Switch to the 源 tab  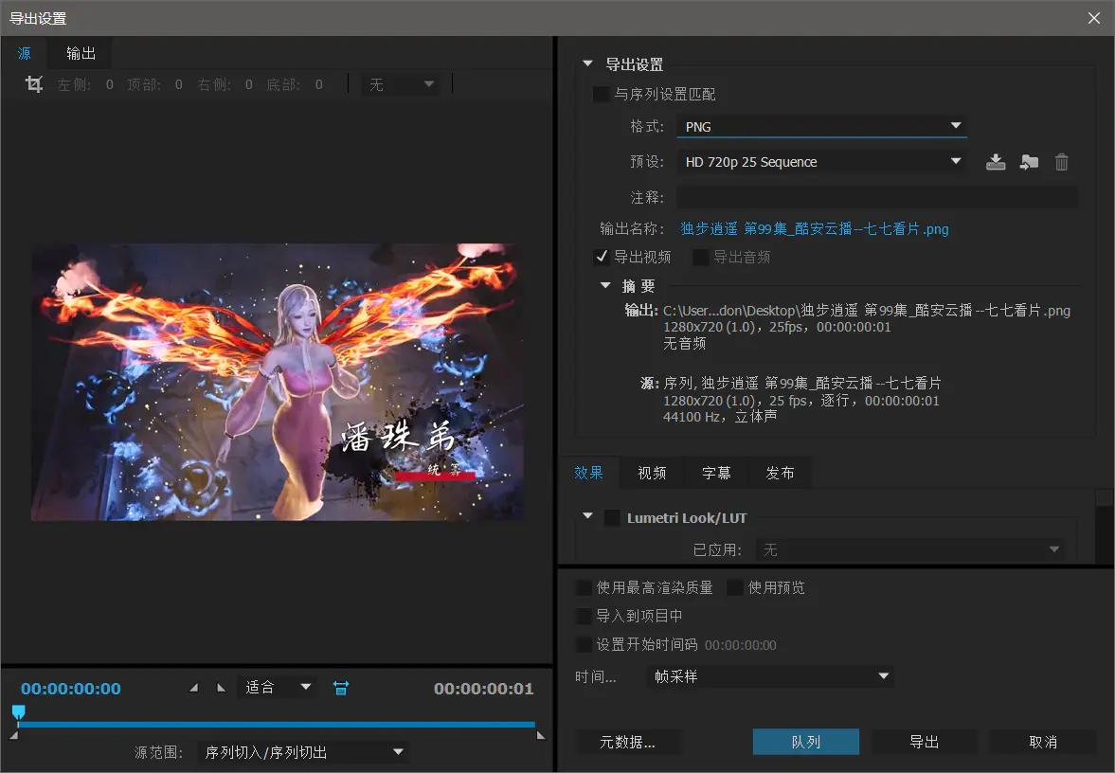25,53
